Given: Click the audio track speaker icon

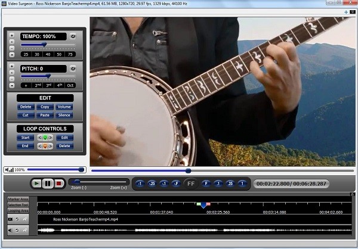Looking at the screenshot, I should [x=10, y=231].
